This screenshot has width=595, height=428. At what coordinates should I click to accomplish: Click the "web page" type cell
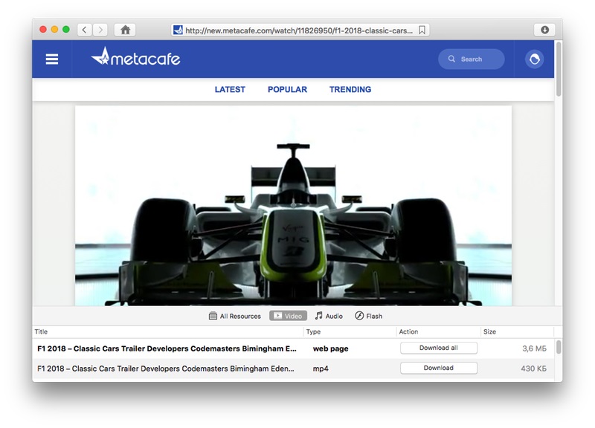[x=330, y=348]
